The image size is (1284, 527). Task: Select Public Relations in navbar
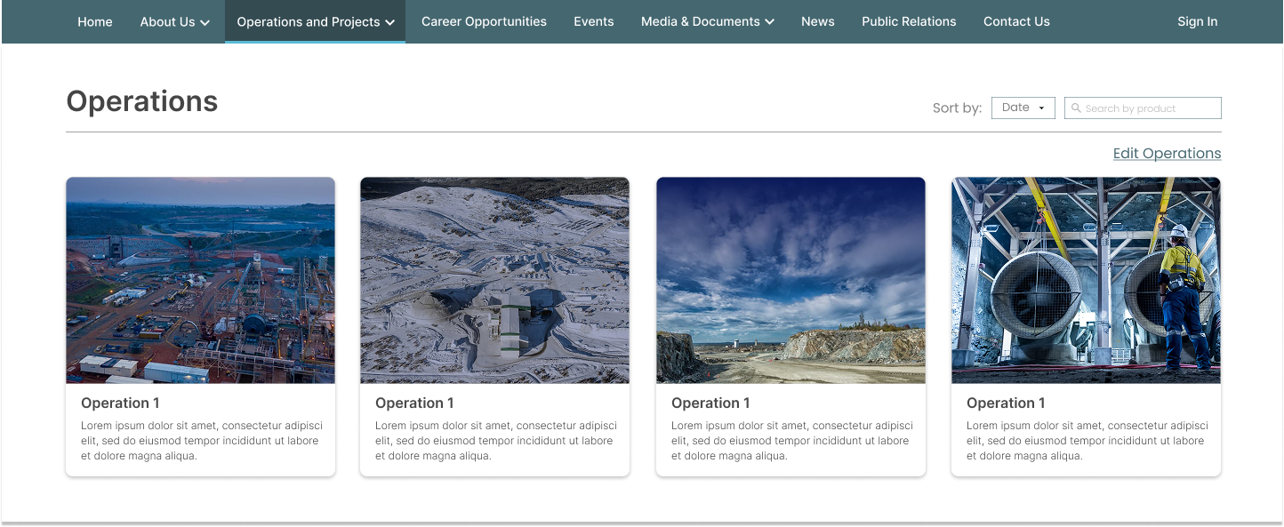click(909, 21)
